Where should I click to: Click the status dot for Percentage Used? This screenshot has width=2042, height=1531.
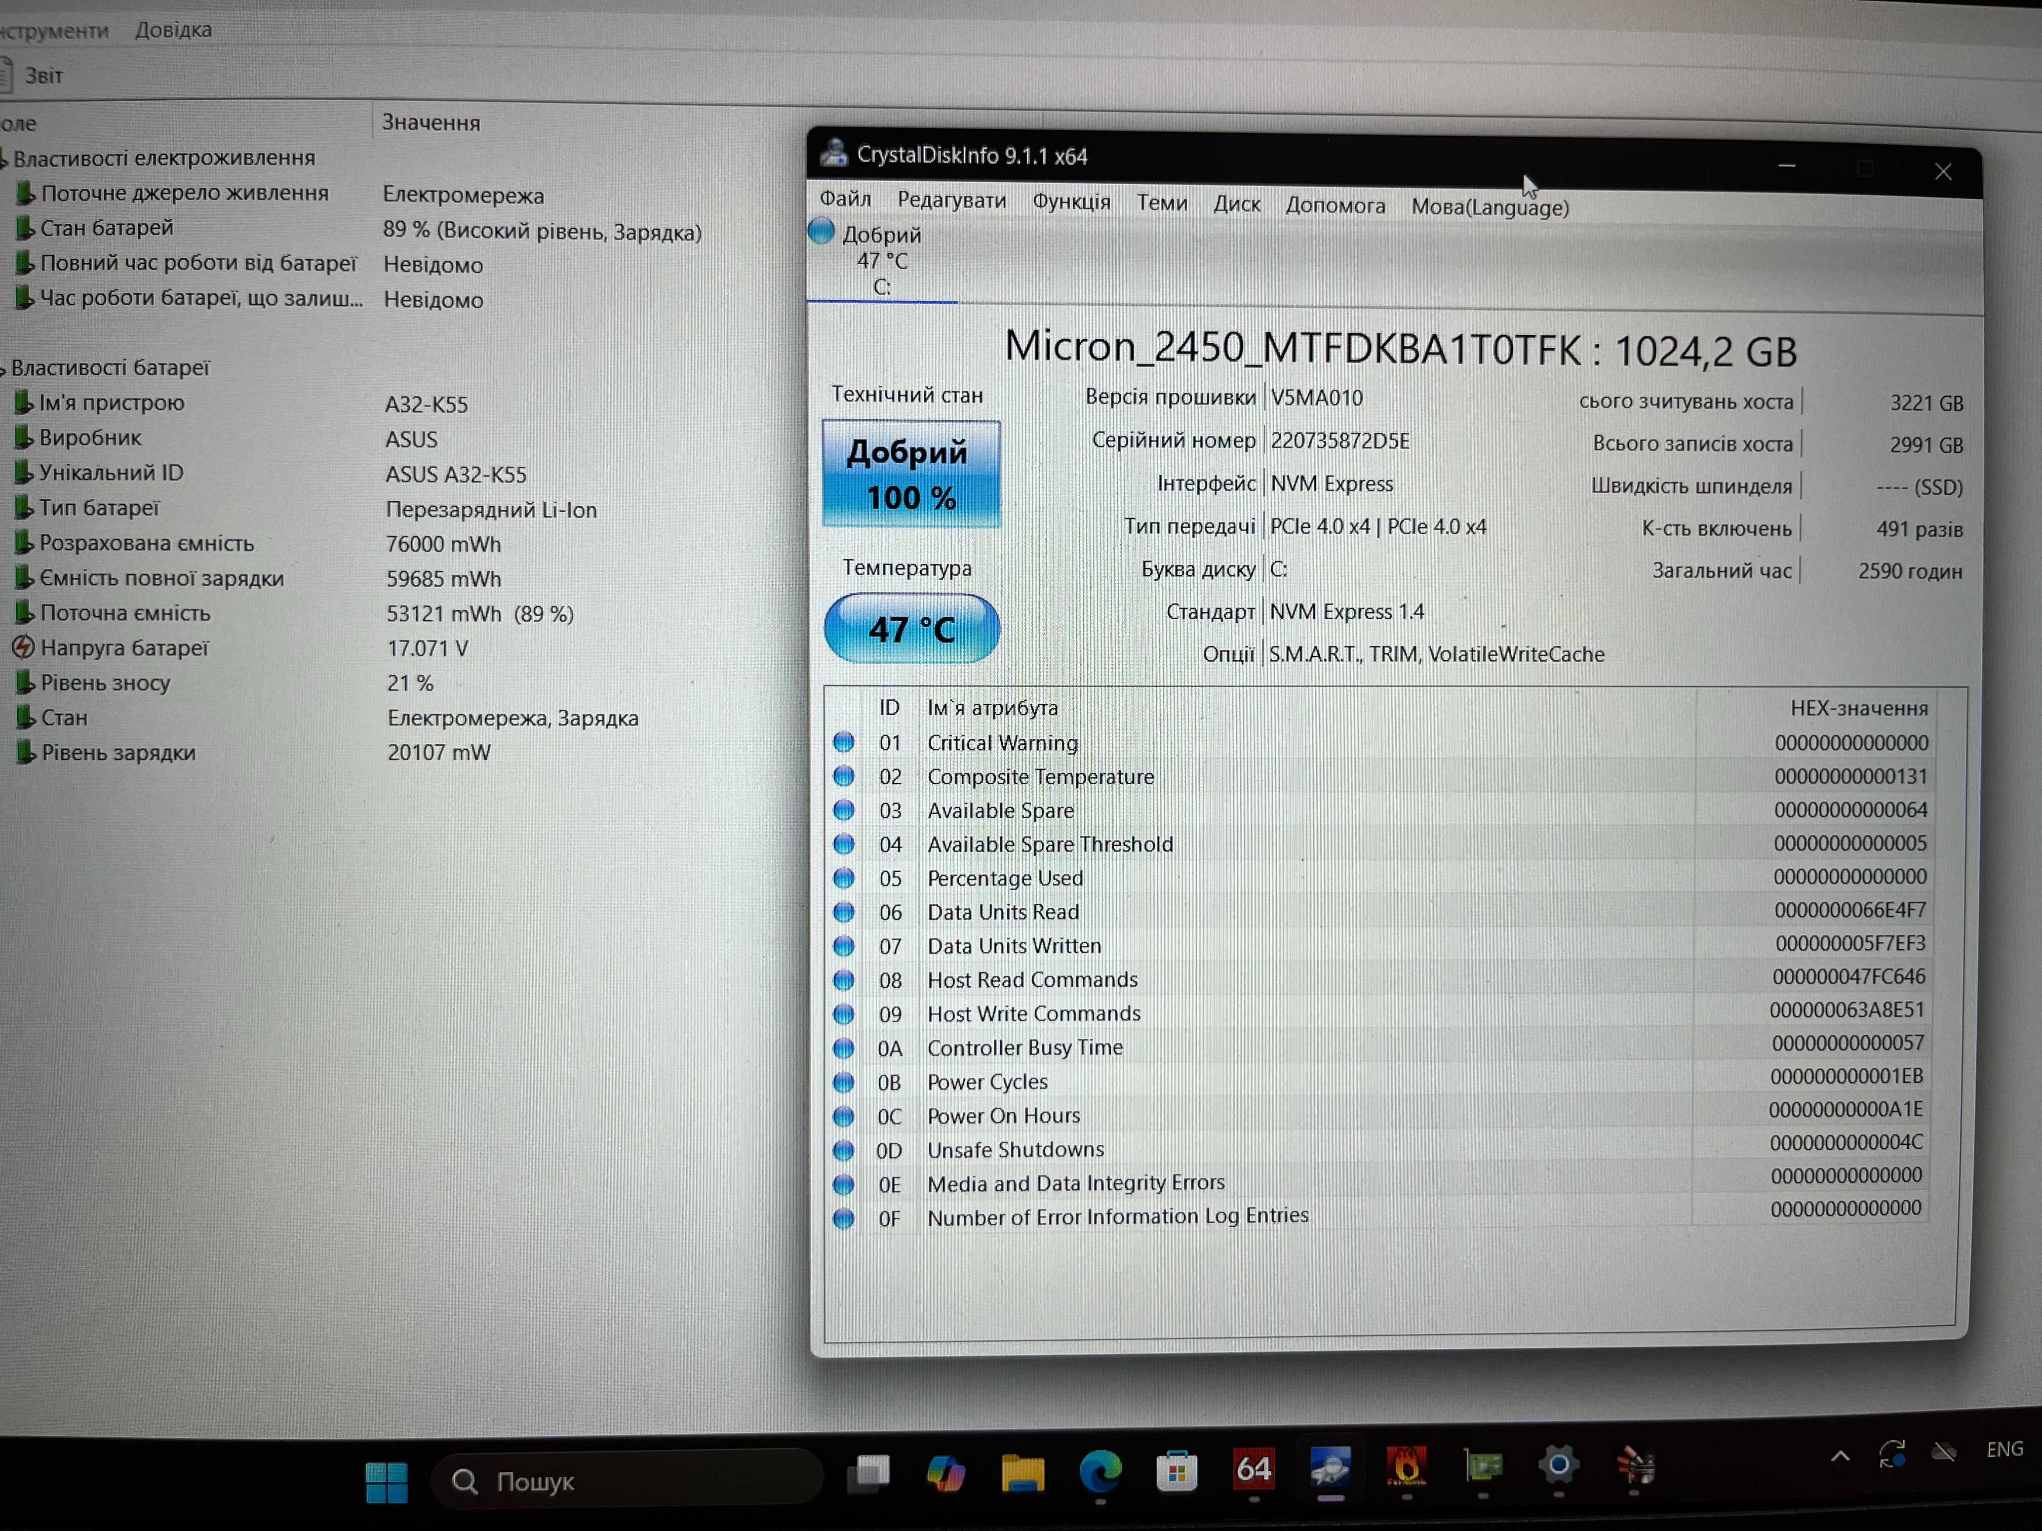(843, 877)
